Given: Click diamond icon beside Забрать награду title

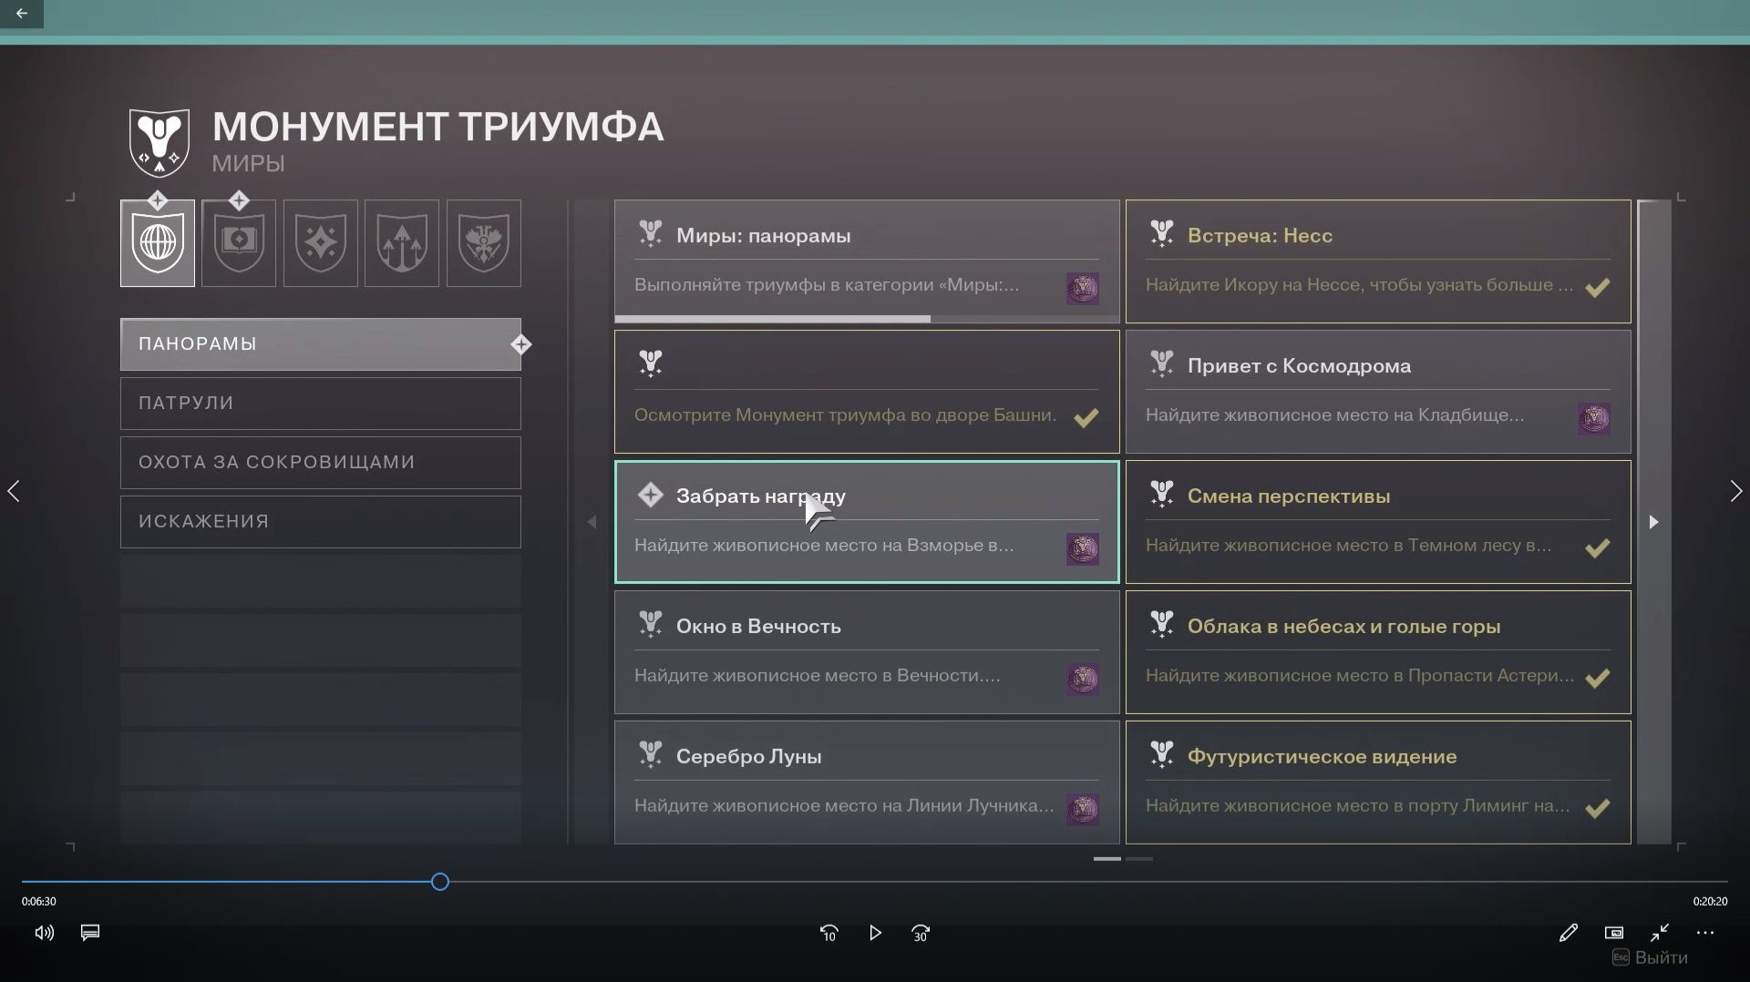Looking at the screenshot, I should tap(650, 495).
